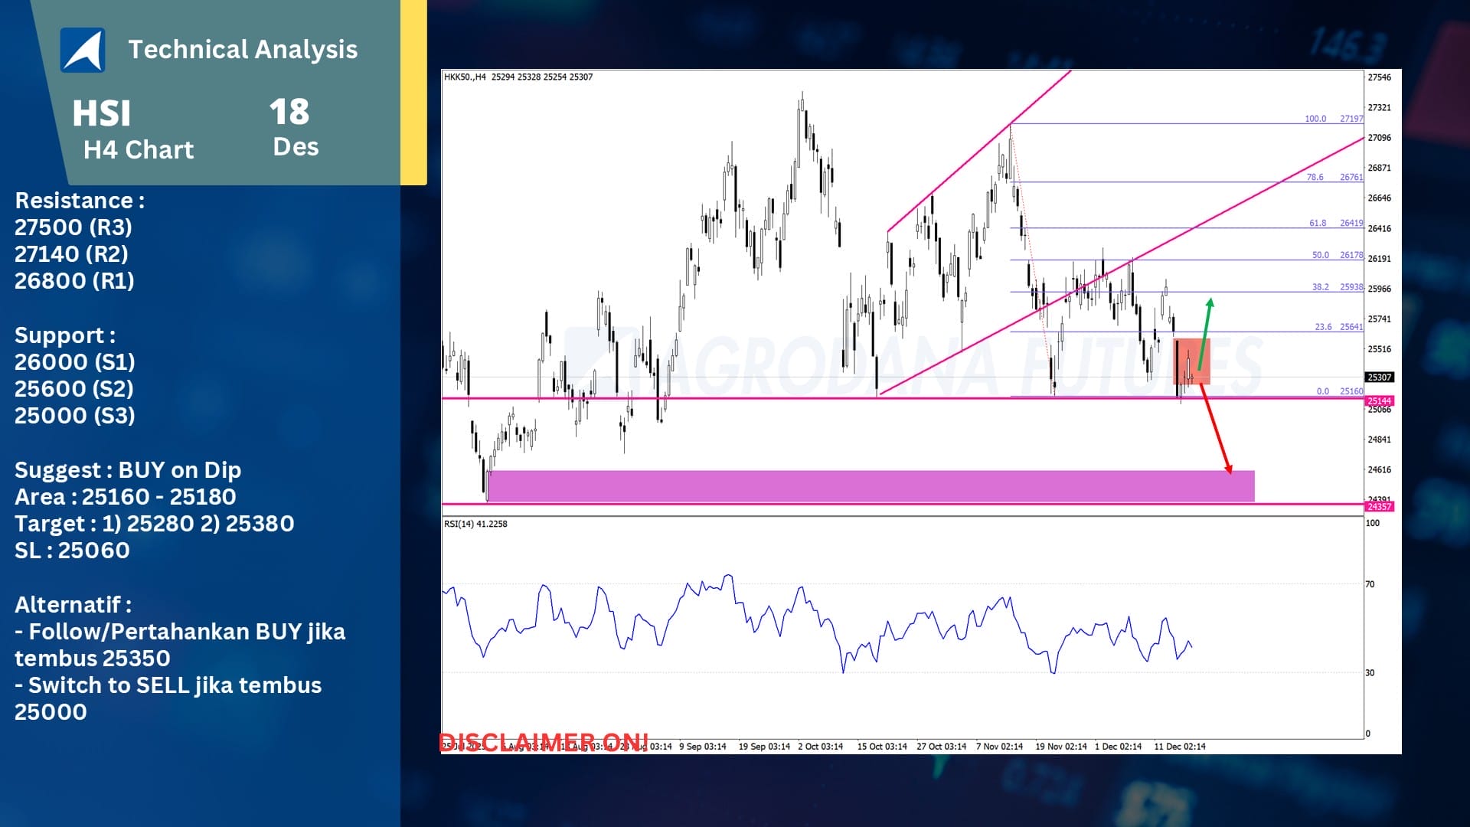The width and height of the screenshot is (1470, 827).
Task: Click the RSI 70 level label
Action: (x=1370, y=584)
